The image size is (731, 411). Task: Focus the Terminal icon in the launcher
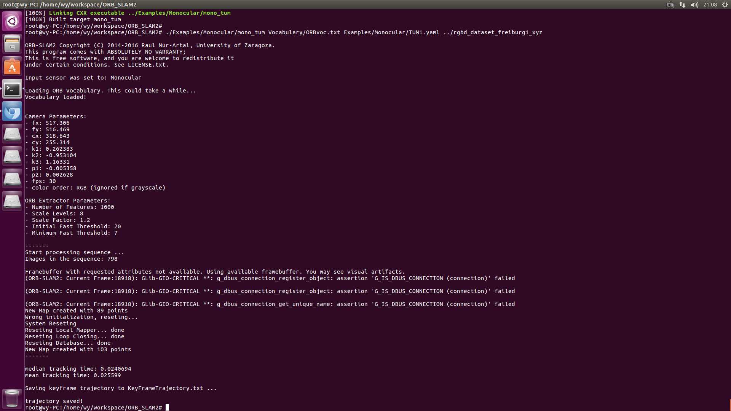(x=12, y=89)
